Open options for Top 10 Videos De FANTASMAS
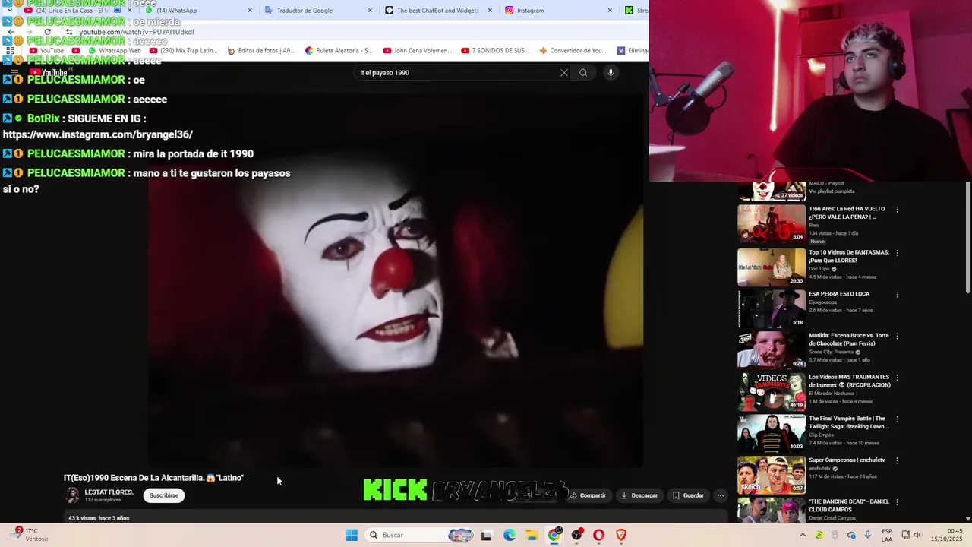Viewport: 972px width, 547px height. click(897, 253)
